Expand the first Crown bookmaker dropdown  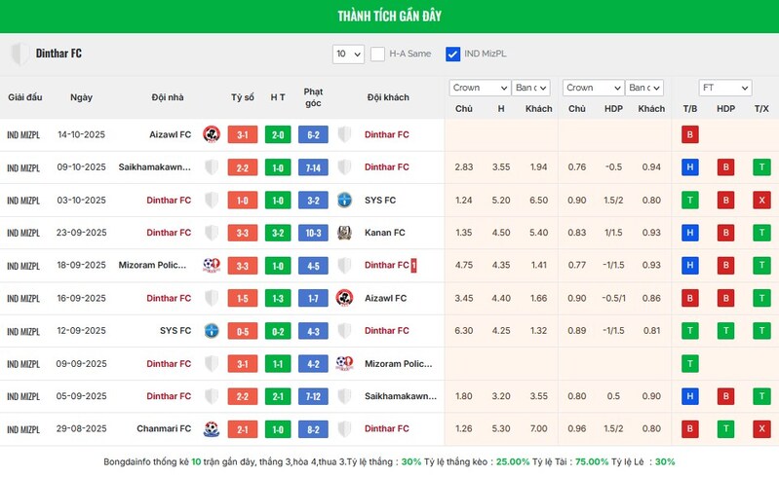pyautogui.click(x=477, y=88)
